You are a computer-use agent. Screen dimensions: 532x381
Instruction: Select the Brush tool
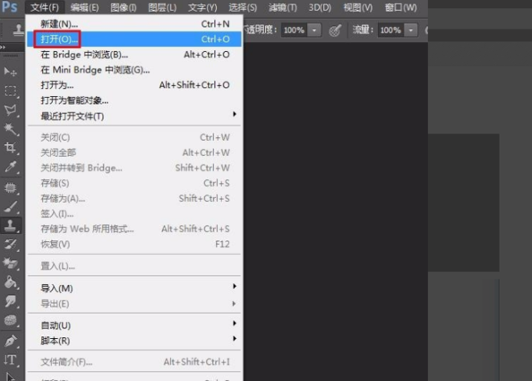pos(11,206)
